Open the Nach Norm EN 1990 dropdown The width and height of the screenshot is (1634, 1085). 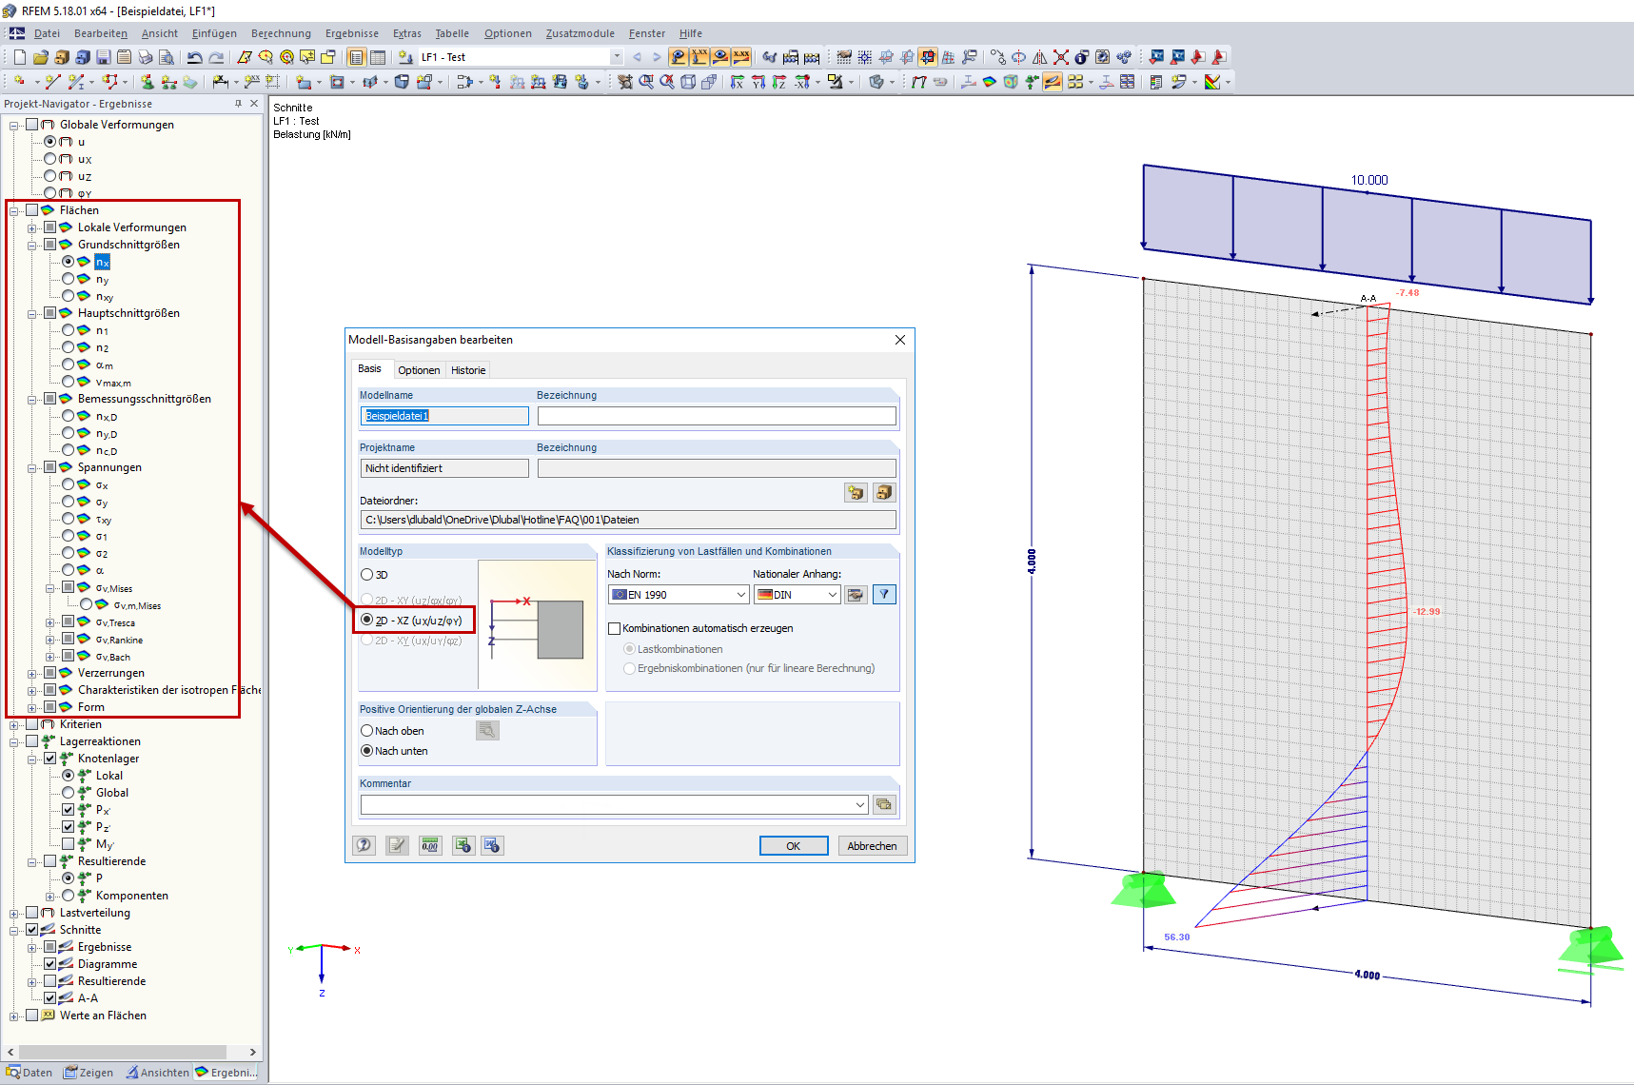click(741, 595)
